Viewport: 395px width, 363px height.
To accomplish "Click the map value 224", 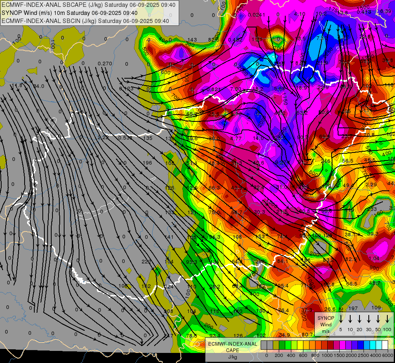I will [169, 286].
